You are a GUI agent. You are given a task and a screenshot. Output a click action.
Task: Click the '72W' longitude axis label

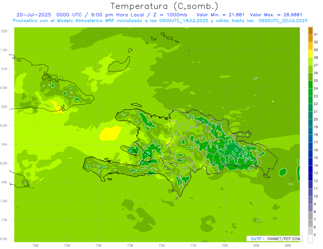point(161,246)
